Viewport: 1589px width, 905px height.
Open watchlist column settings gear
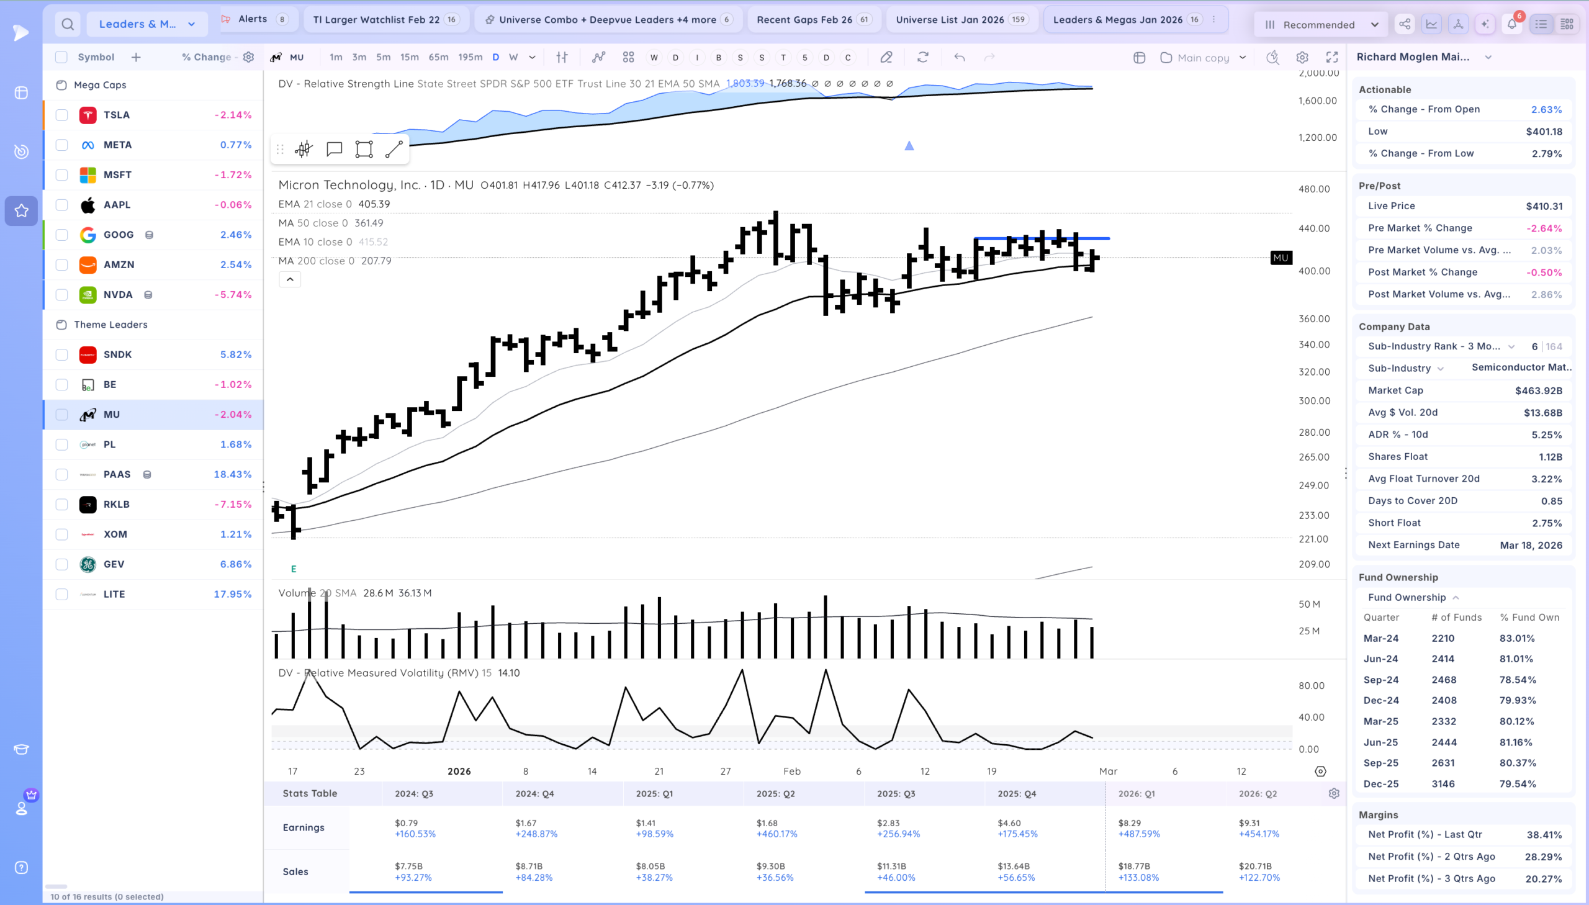point(248,57)
